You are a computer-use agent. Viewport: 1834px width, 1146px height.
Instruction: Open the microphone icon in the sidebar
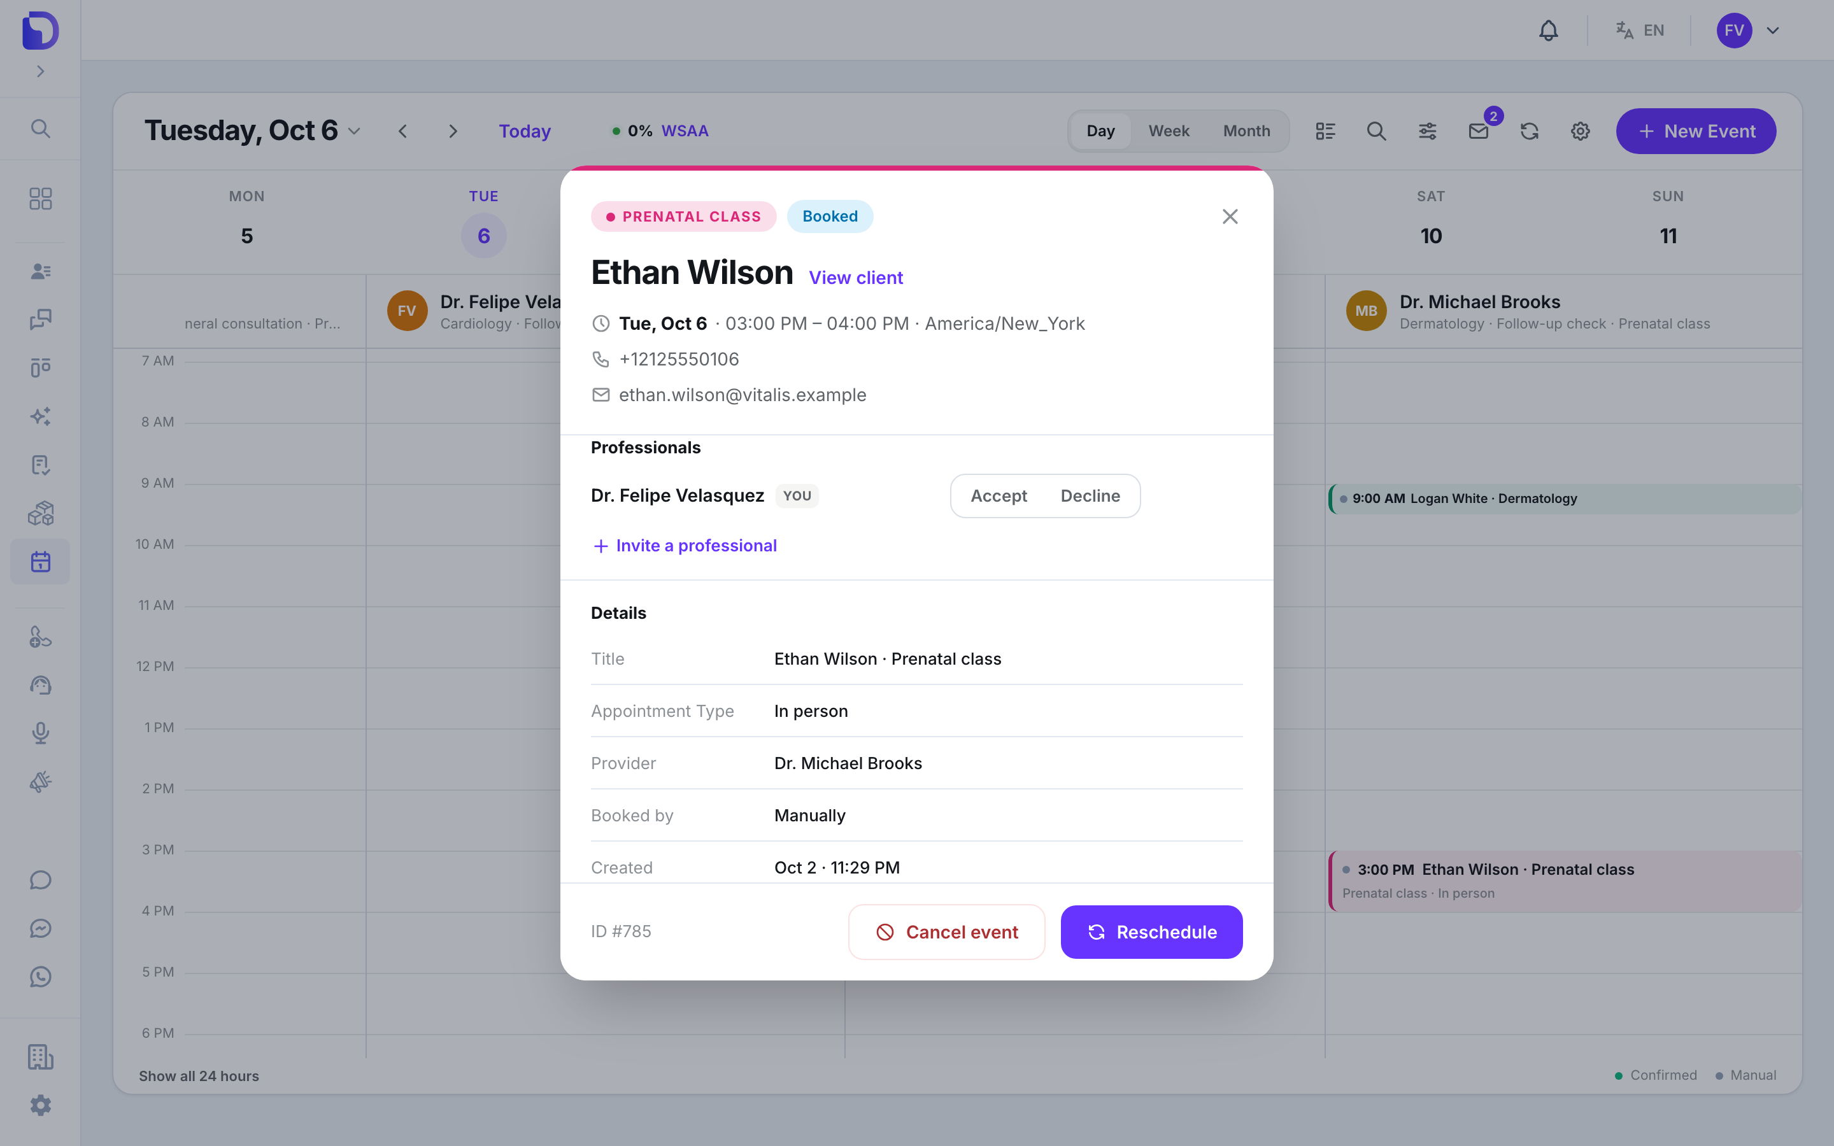[40, 733]
